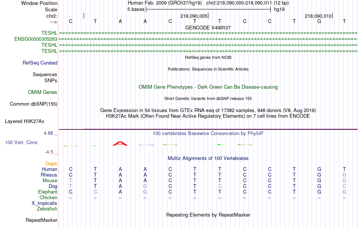
Task: Click 100 vertebrates Basewise Conservation by PhyloP title
Action: [x=208, y=133]
